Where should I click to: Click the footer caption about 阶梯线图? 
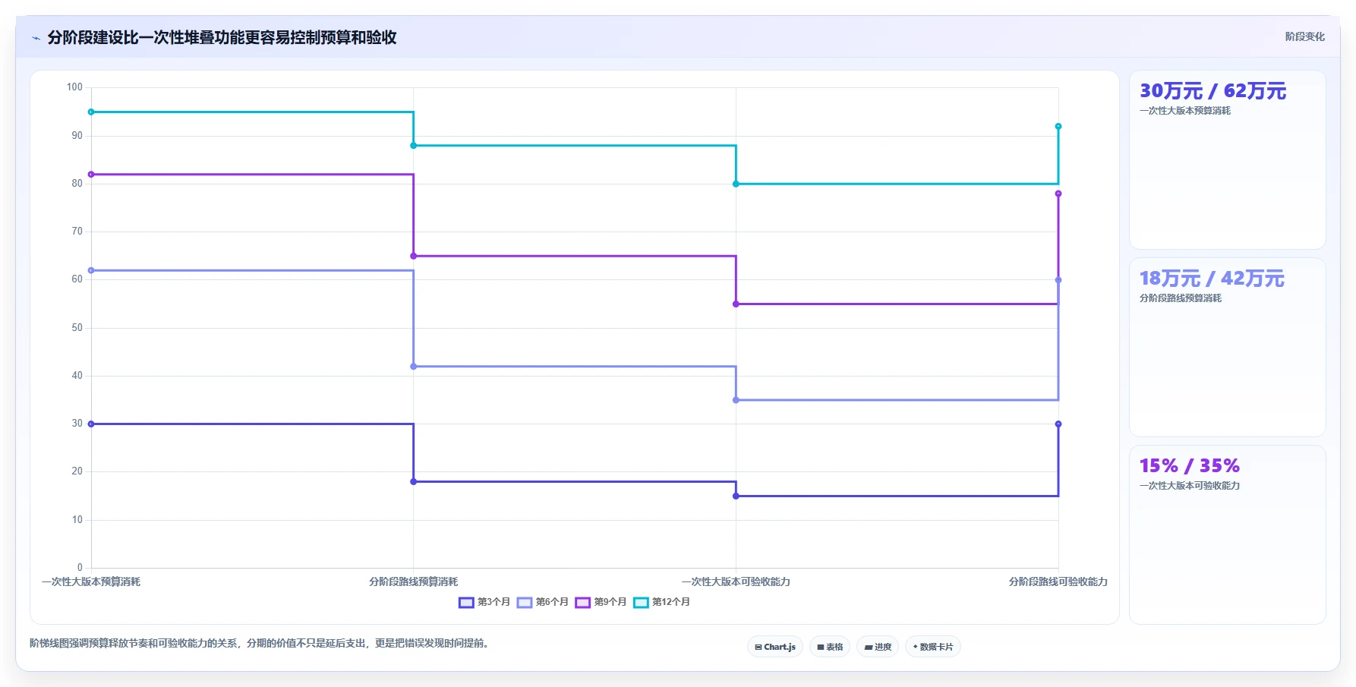click(261, 644)
